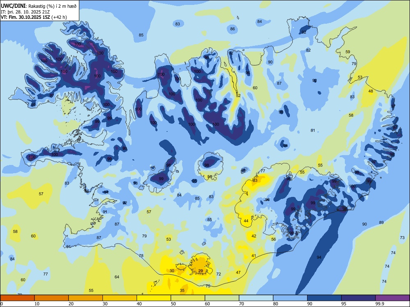Click the pale green 60–70 legend swatch
The image size is (410, 307).
click(222, 298)
